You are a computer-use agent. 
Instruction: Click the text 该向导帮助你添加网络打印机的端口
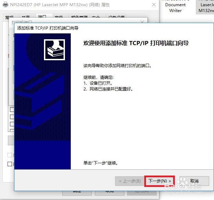(117, 66)
